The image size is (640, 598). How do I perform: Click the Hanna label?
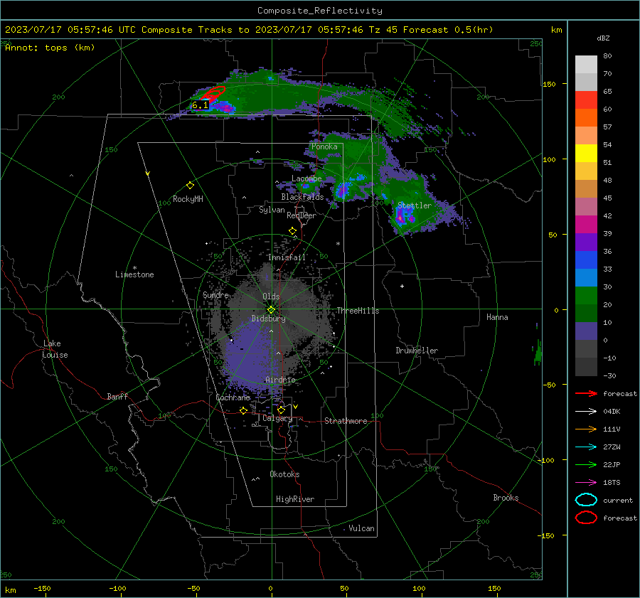click(x=497, y=317)
